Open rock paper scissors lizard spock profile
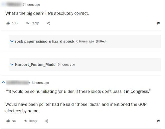The image size is (165, 129). 44,41
